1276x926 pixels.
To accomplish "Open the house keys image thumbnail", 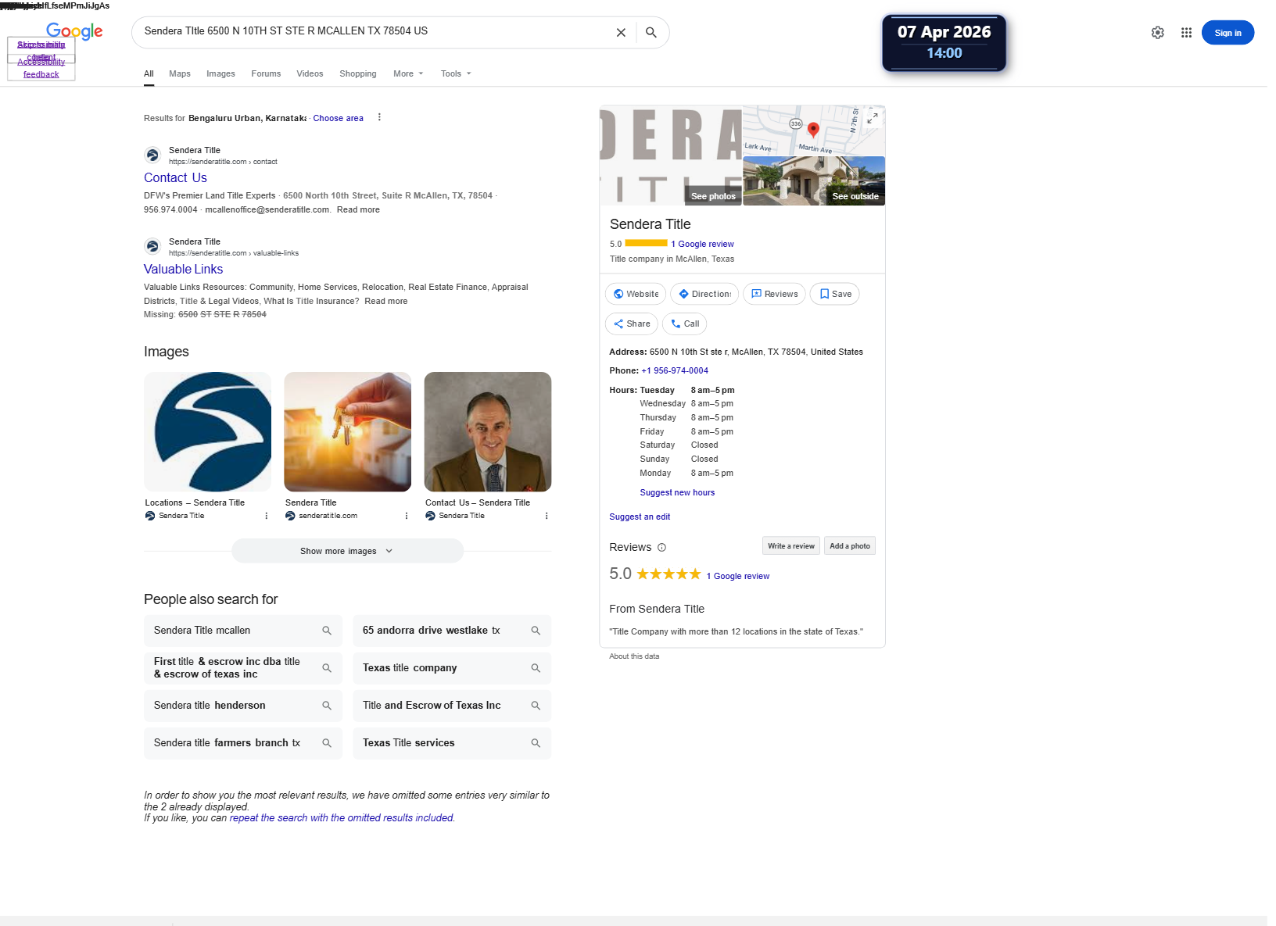I will click(347, 431).
